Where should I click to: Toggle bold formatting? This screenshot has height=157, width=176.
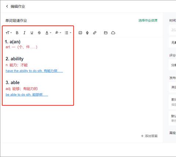click(x=17, y=33)
